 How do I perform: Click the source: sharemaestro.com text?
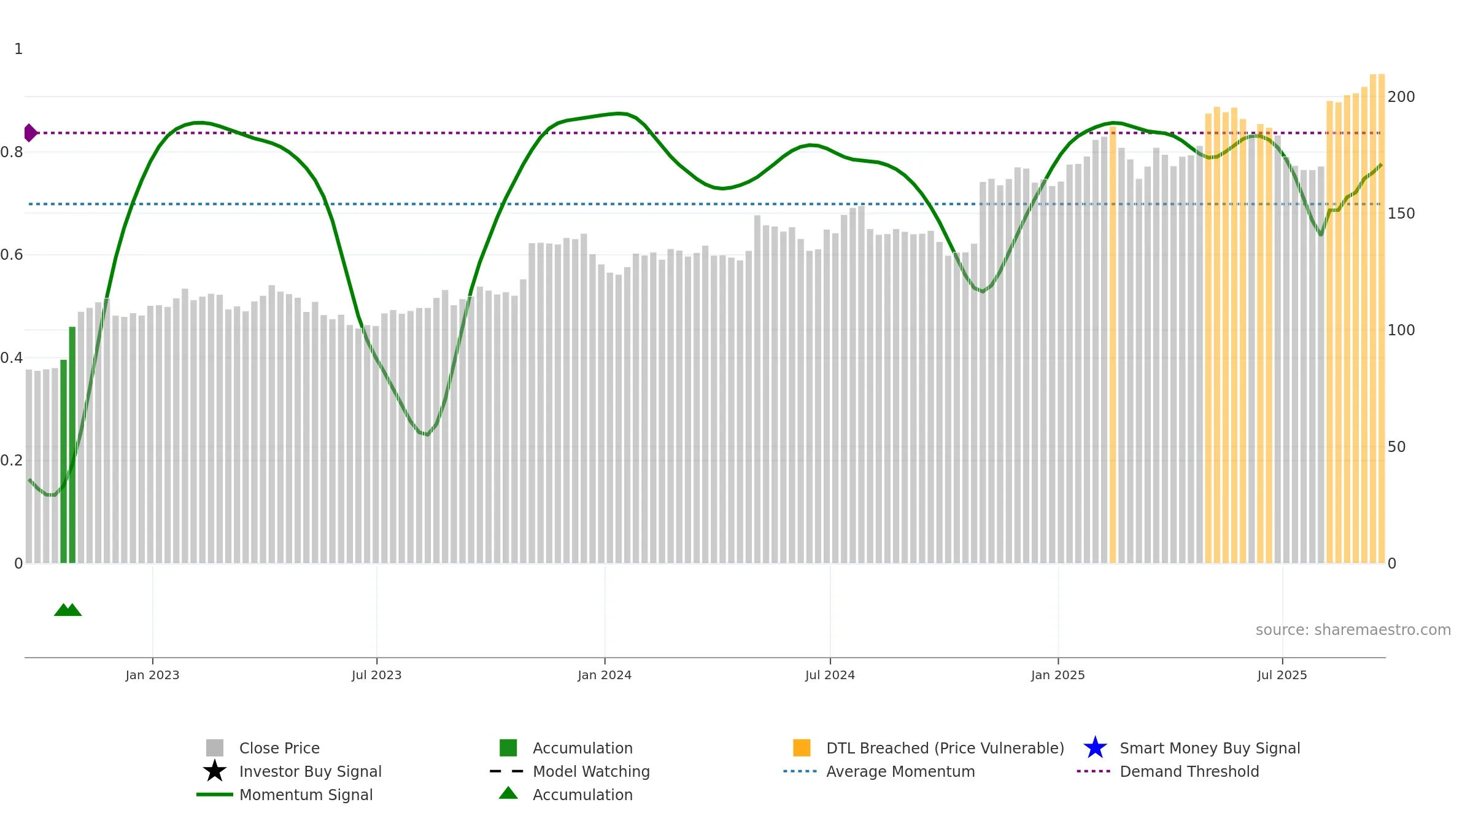[x=1353, y=630]
